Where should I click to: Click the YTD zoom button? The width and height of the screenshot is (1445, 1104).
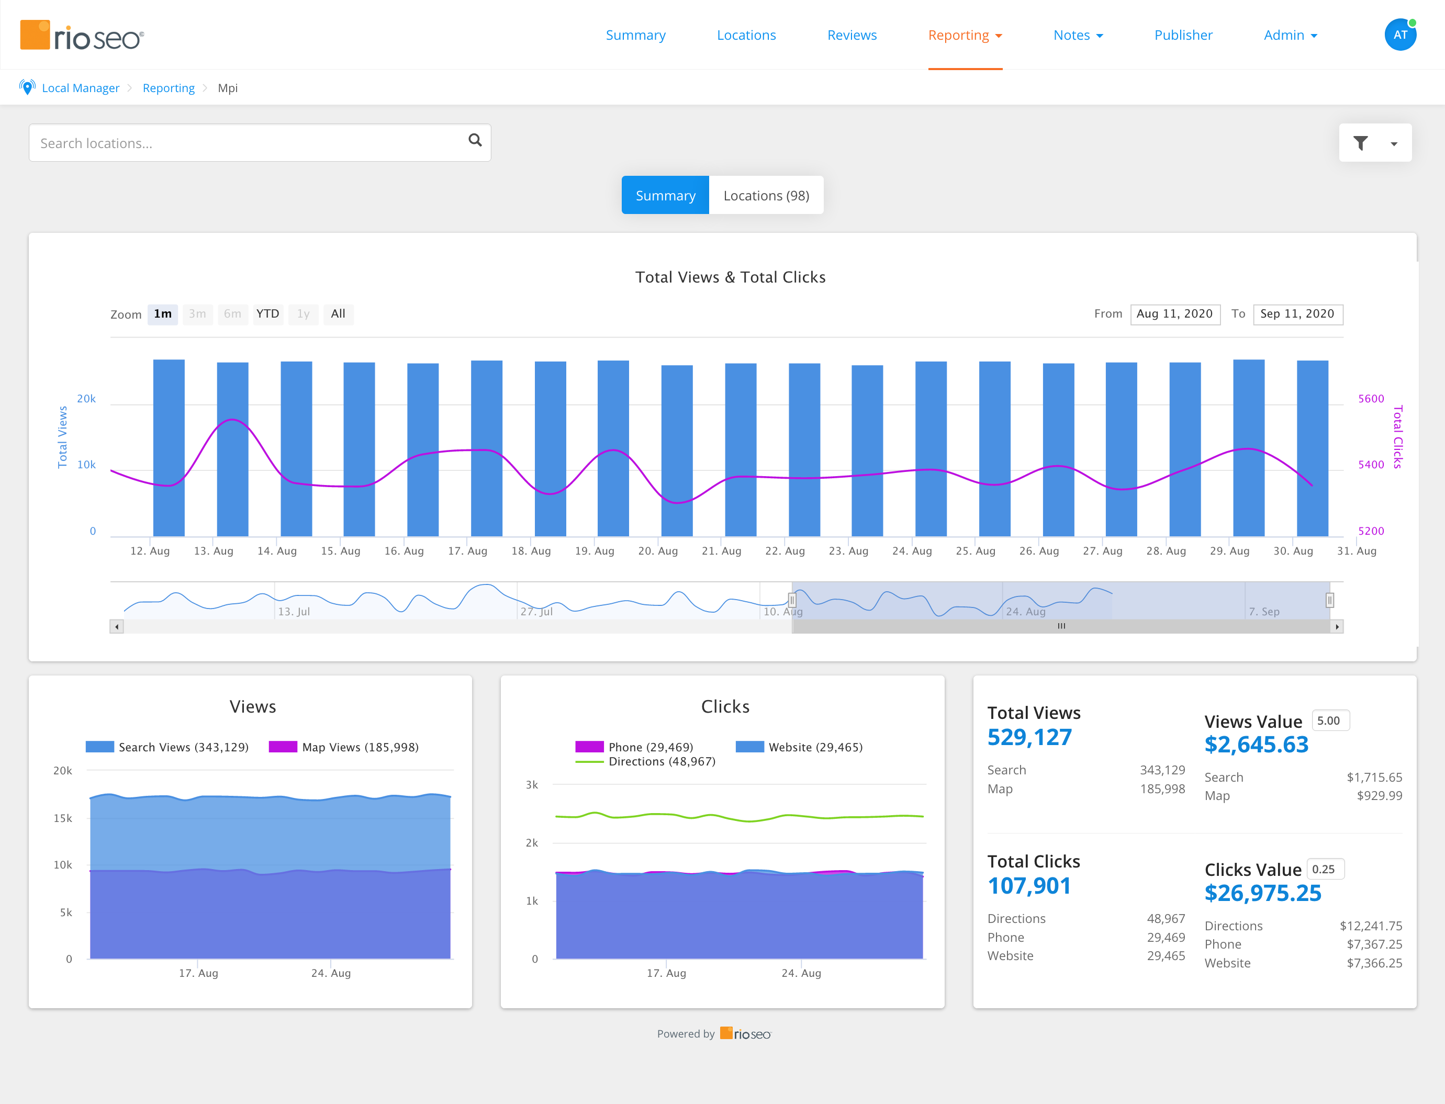click(267, 314)
